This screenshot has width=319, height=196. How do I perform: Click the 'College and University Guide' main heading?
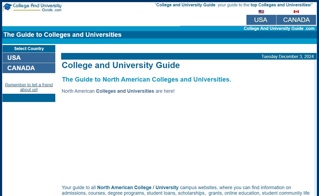[121, 65]
